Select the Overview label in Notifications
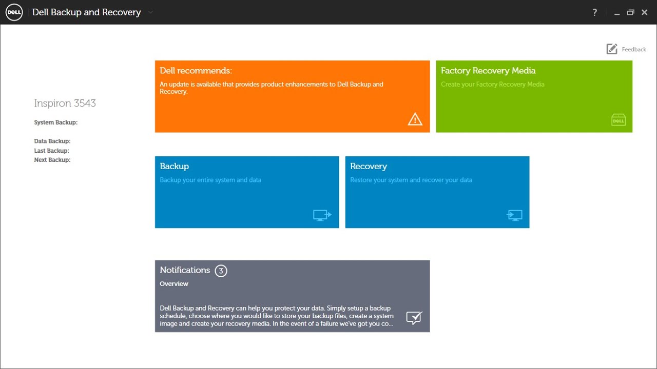Screen dimensions: 657x369 [174, 283]
